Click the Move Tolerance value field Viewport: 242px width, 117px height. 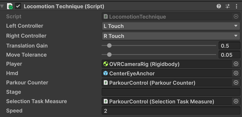click(229, 55)
